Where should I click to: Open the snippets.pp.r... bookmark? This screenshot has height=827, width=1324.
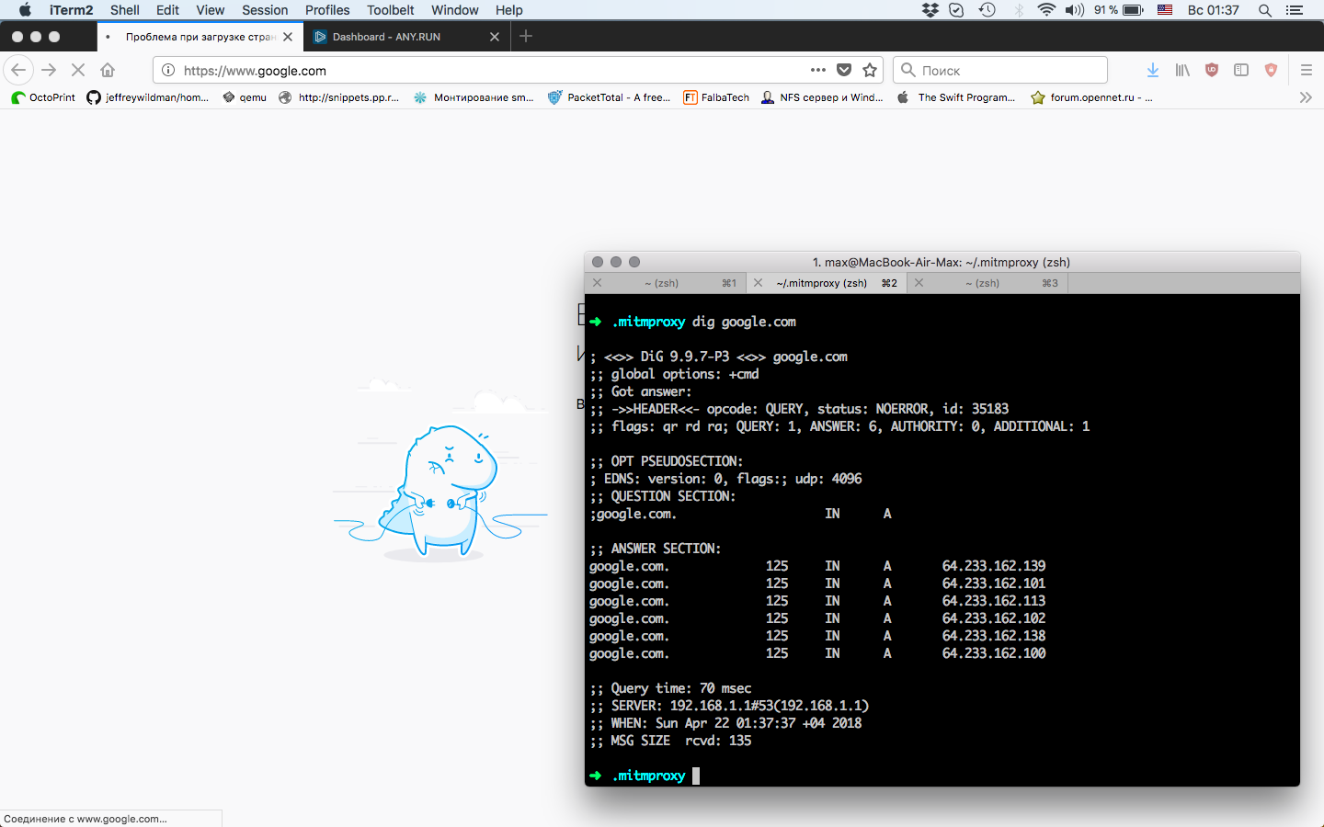click(339, 97)
